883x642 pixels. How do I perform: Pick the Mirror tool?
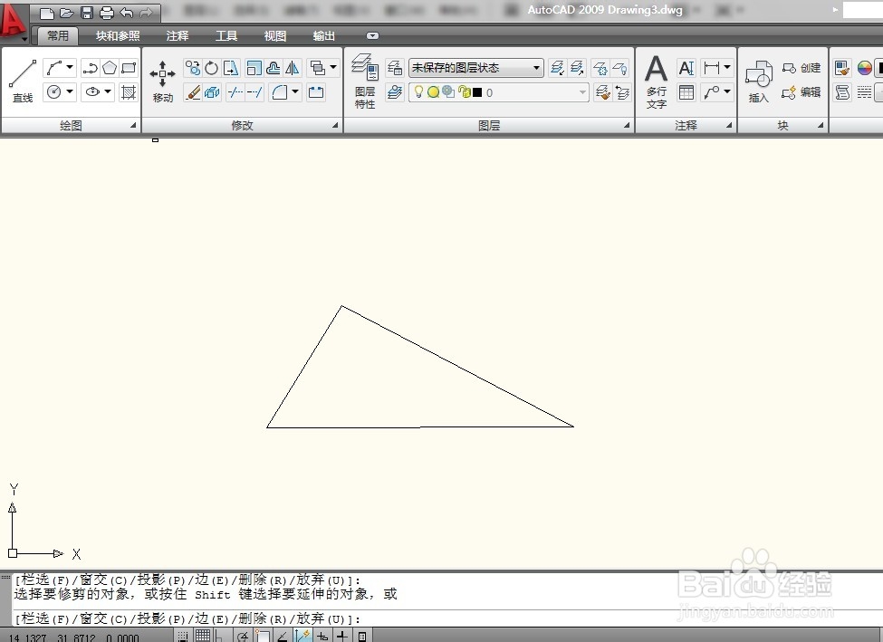click(293, 68)
